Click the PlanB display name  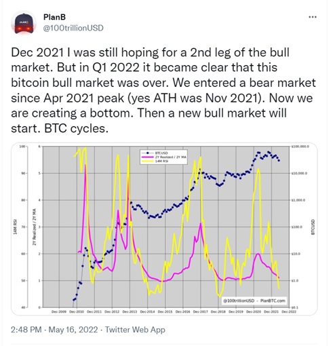pos(54,17)
